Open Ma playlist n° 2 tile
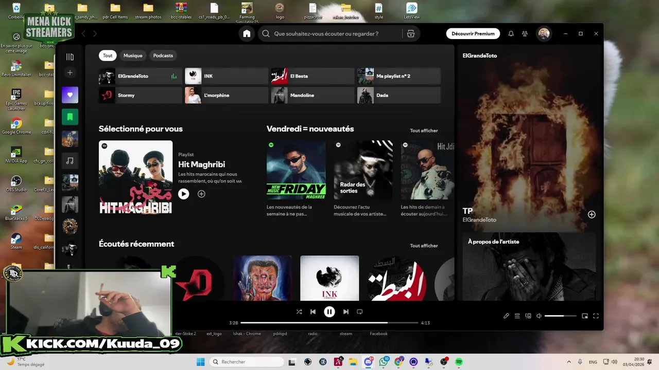 (x=399, y=76)
